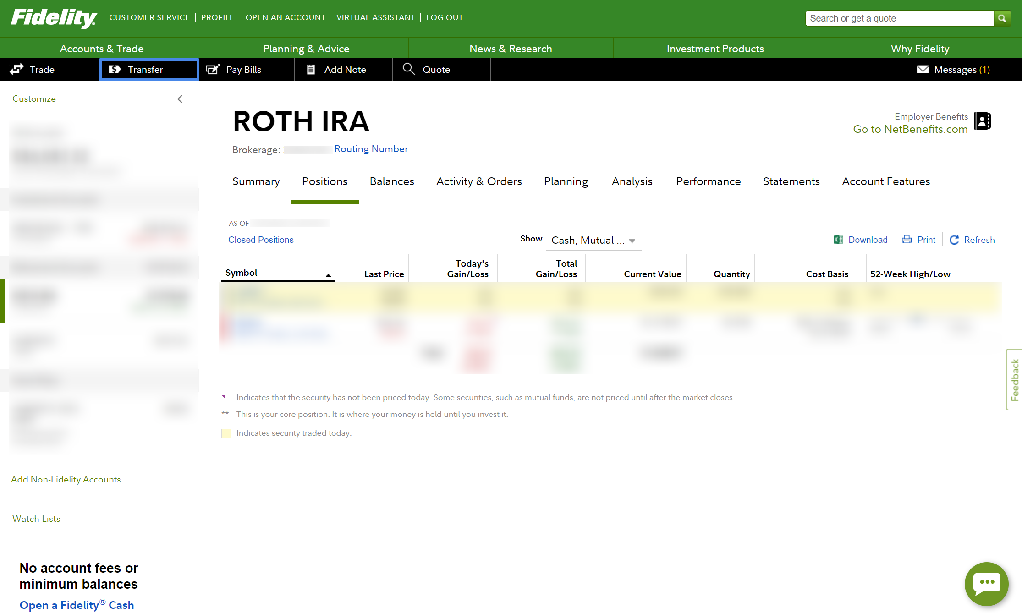The height and width of the screenshot is (613, 1022).
Task: Click the Refresh text link
Action: point(979,240)
